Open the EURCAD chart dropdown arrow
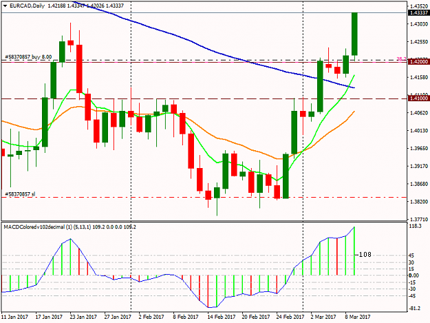Screen dimensions: 430x323 click(6, 6)
